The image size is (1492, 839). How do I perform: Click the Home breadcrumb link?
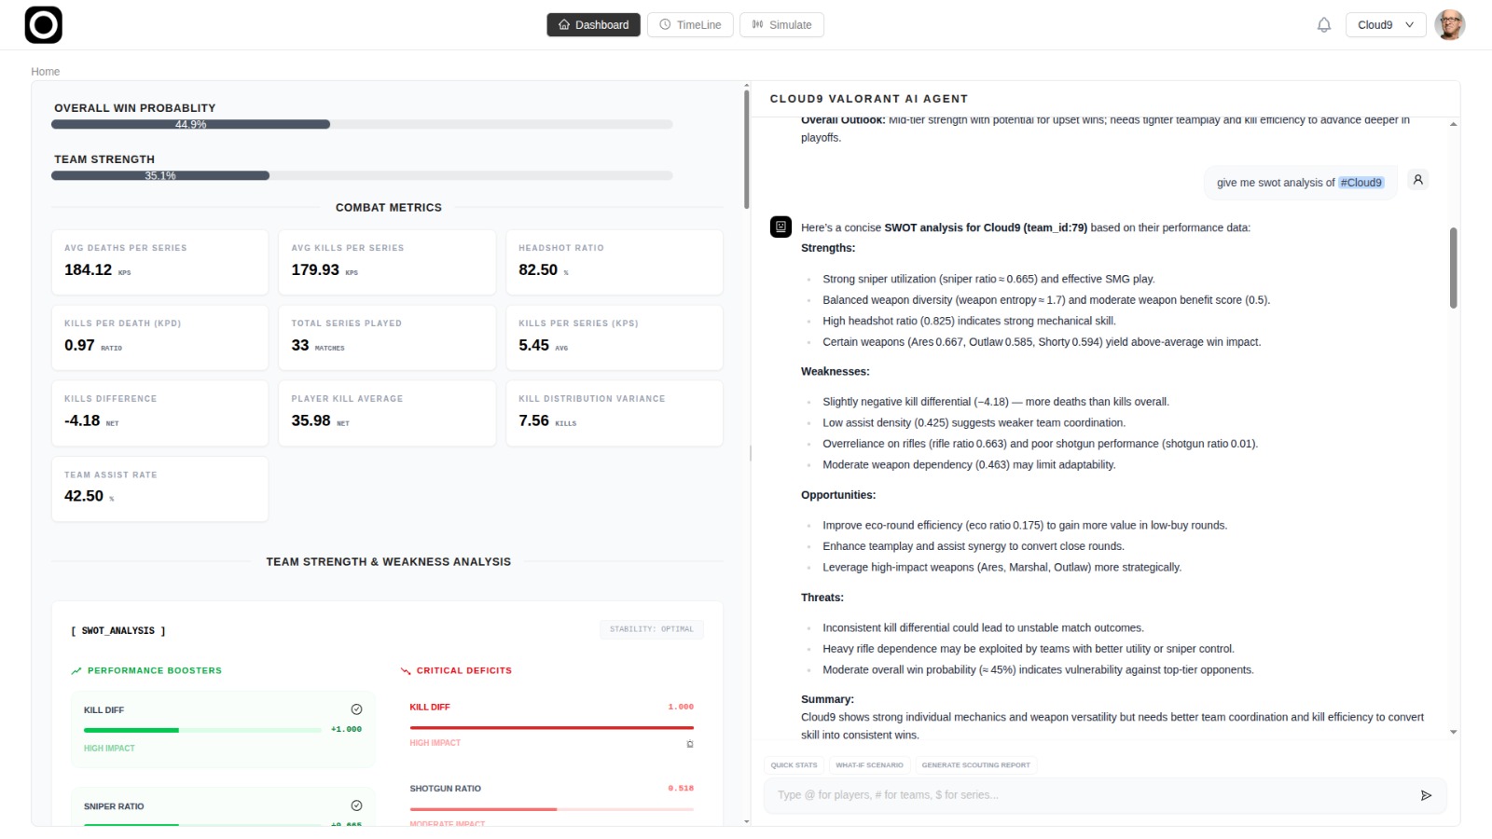45,72
